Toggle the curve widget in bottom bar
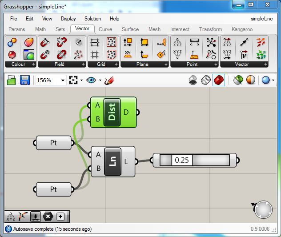The height and width of the screenshot is (237, 281). coord(23,217)
